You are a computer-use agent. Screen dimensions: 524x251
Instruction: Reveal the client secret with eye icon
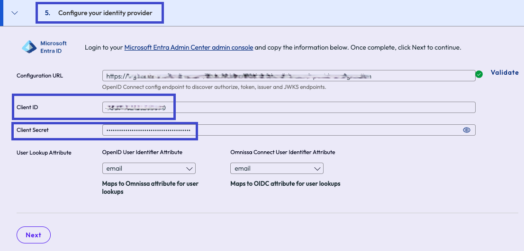pyautogui.click(x=467, y=130)
